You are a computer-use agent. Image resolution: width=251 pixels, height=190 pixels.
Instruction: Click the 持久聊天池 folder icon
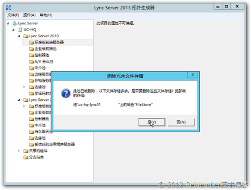tap(31, 132)
